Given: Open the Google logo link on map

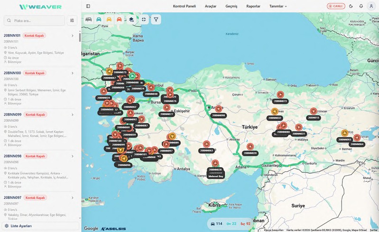Looking at the screenshot, I should (x=91, y=228).
